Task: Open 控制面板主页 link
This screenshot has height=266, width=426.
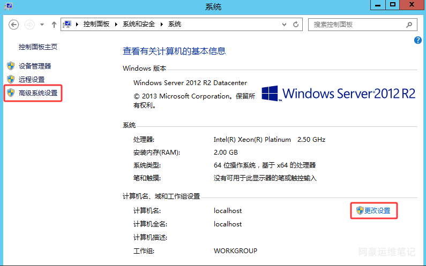Action: [38, 47]
